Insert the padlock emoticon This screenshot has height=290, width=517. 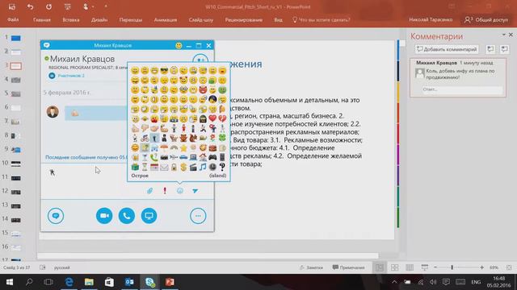(174, 167)
